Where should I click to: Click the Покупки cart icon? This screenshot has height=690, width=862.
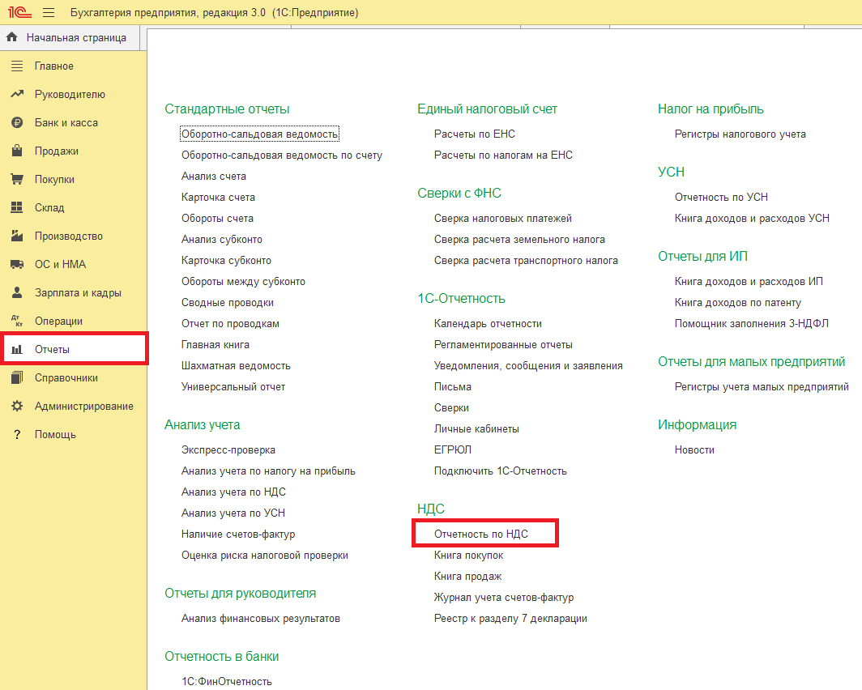click(x=16, y=180)
